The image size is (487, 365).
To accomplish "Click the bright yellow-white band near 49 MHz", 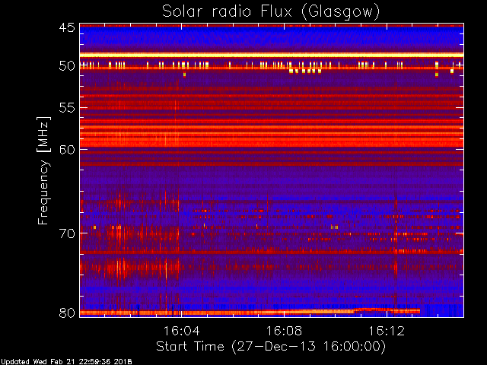I will click(271, 55).
